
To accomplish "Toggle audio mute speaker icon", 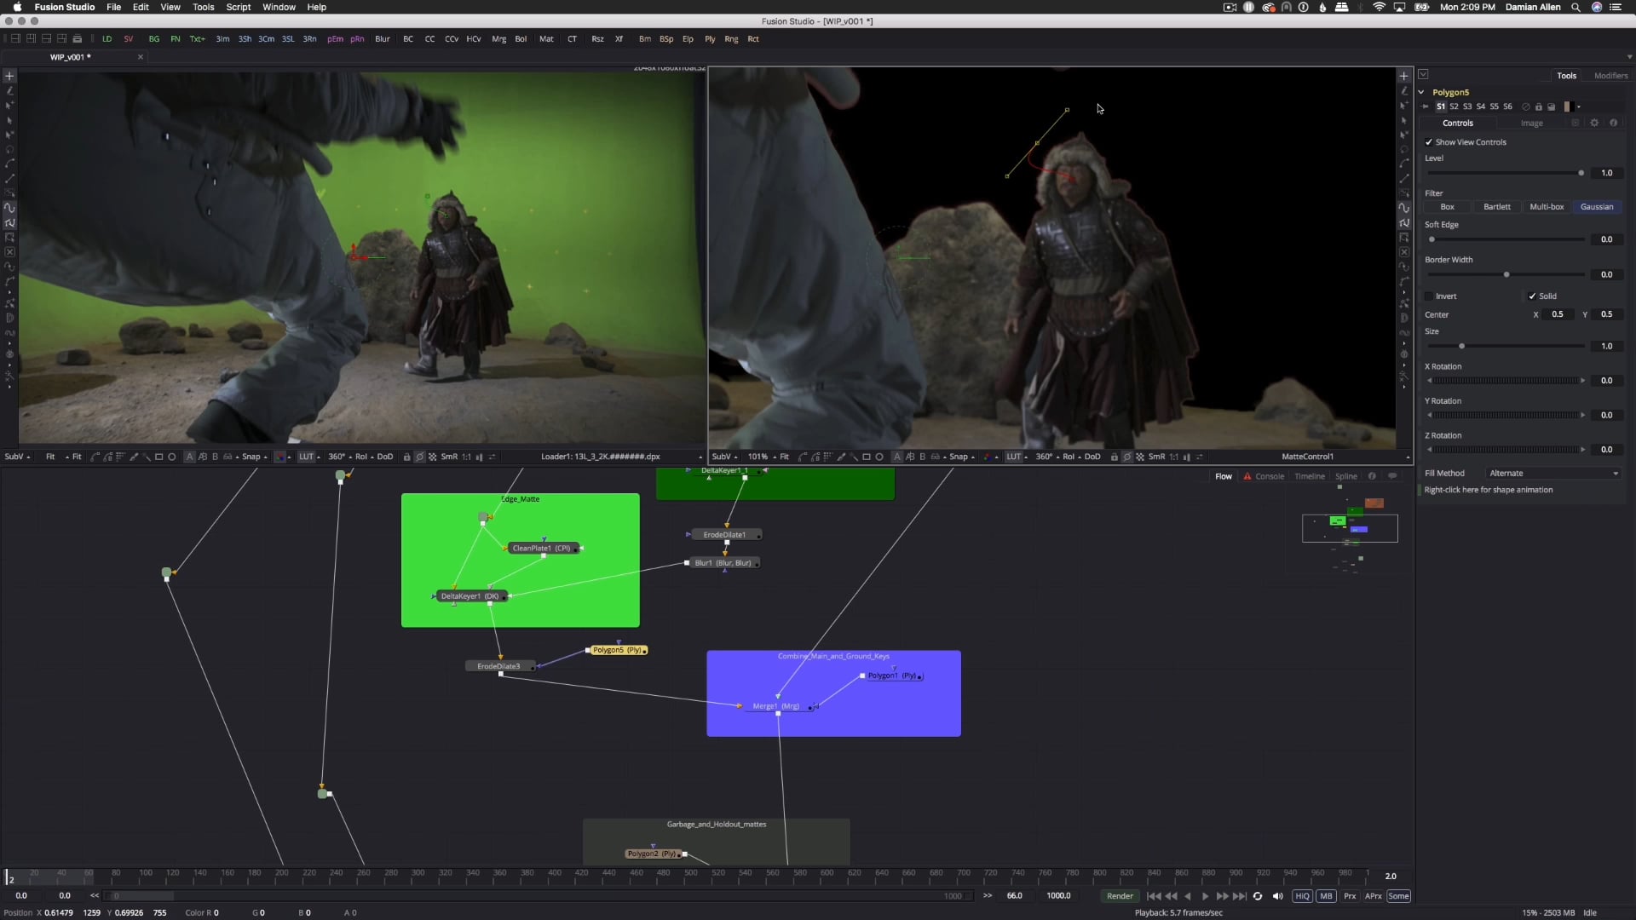I will click(1277, 896).
